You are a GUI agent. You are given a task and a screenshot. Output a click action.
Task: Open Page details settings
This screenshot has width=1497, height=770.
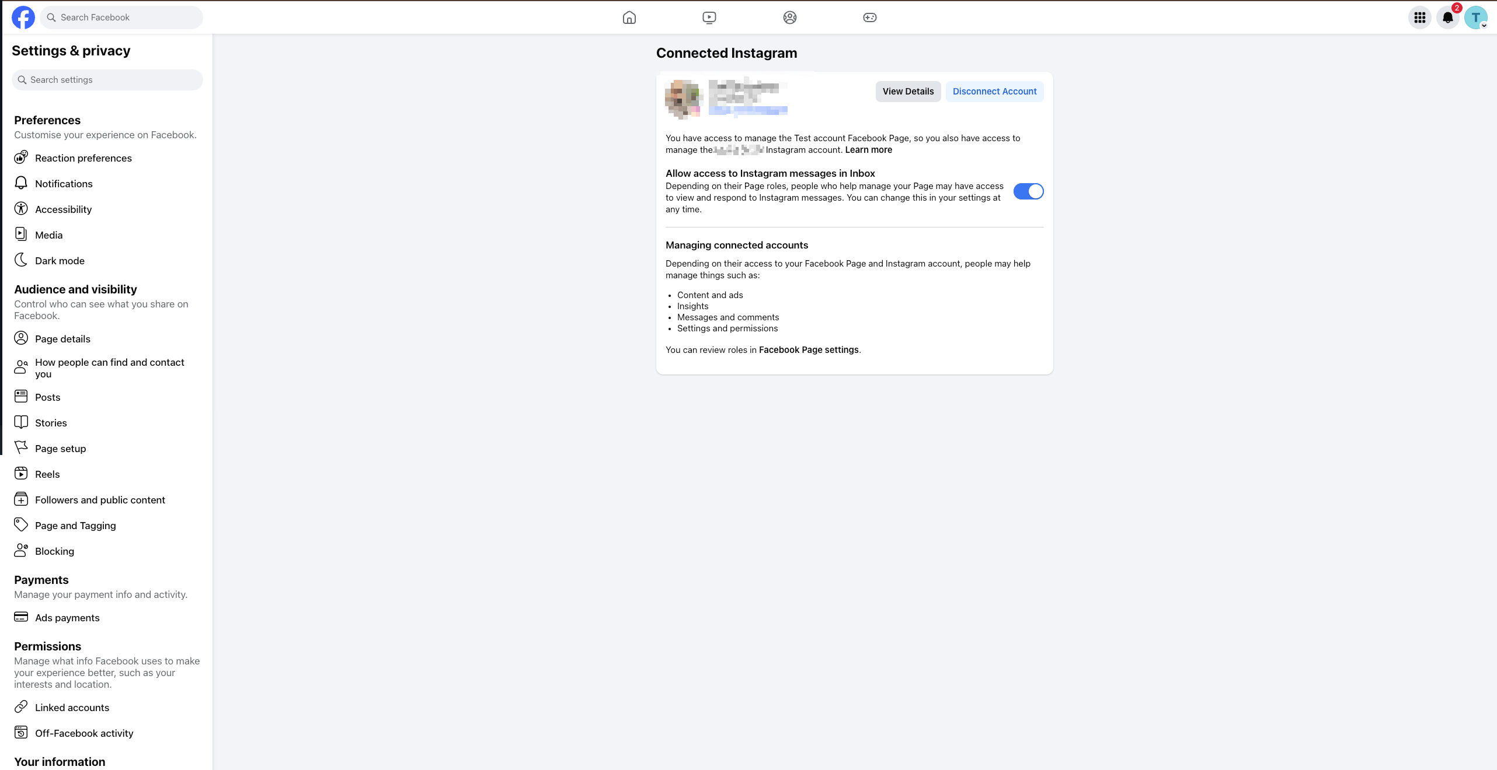point(107,339)
